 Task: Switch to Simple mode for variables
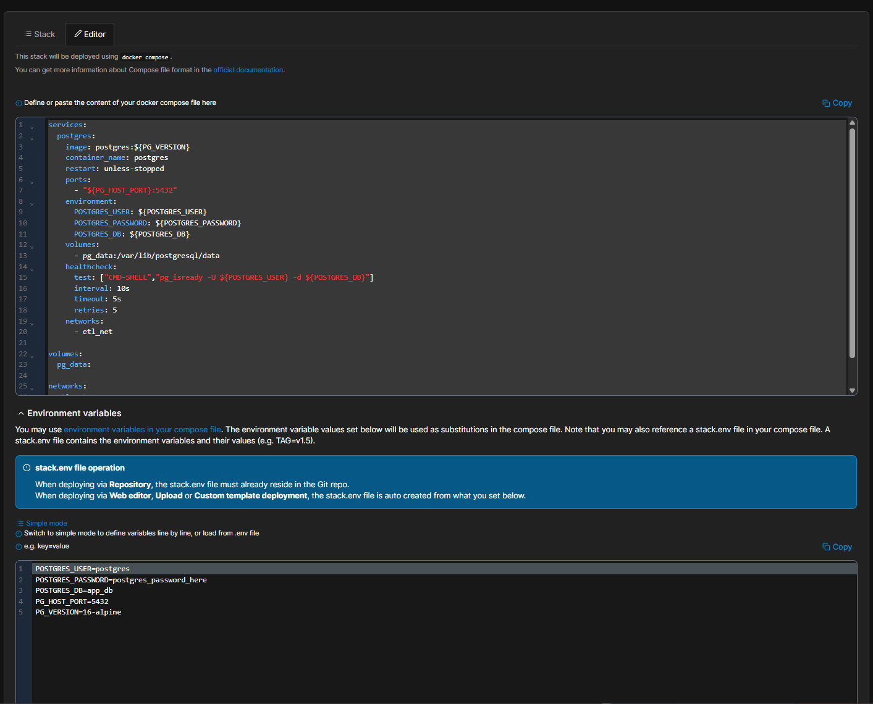(46, 523)
